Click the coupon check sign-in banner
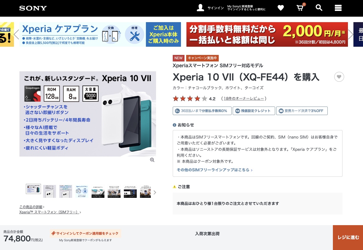This screenshot has width=363, height=250. coord(85,234)
